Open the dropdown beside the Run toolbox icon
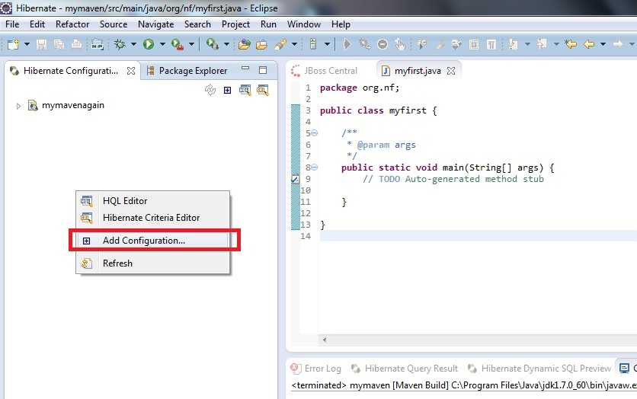Image resolution: width=637 pixels, height=399 pixels. click(x=191, y=44)
